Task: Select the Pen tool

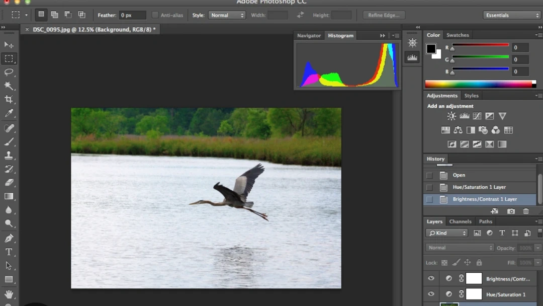Action: pyautogui.click(x=9, y=239)
